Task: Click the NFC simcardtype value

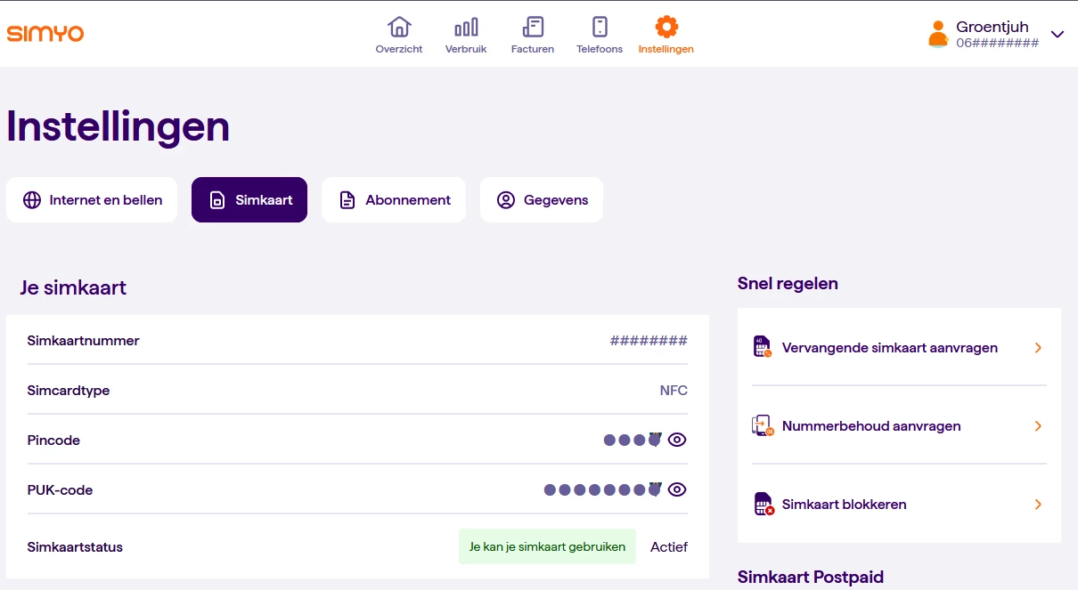Action: 674,391
